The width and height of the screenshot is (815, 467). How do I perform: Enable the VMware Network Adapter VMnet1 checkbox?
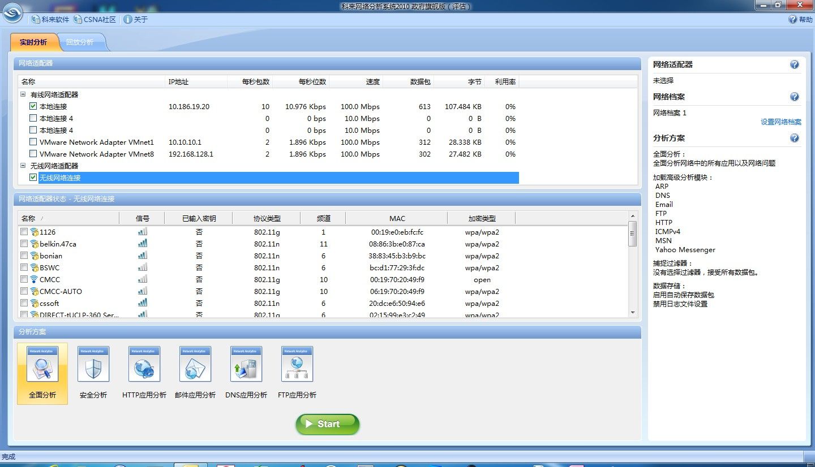pyautogui.click(x=33, y=142)
